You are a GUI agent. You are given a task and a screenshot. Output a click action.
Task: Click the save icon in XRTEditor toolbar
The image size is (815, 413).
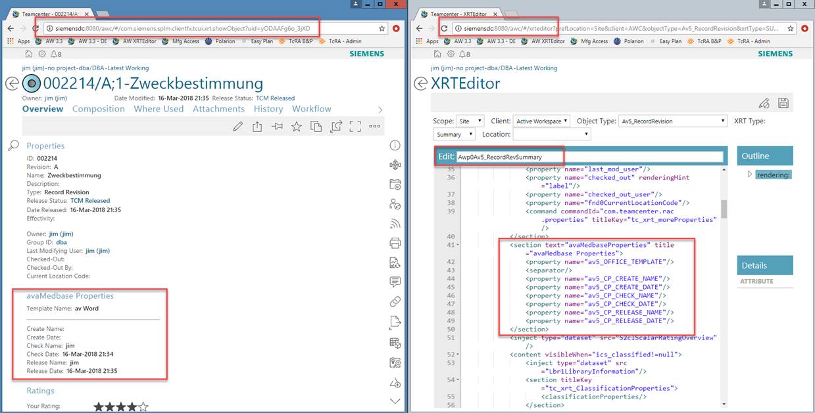click(783, 103)
